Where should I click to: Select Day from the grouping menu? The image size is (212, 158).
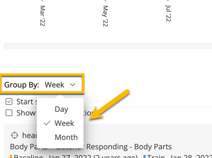[x=61, y=109]
